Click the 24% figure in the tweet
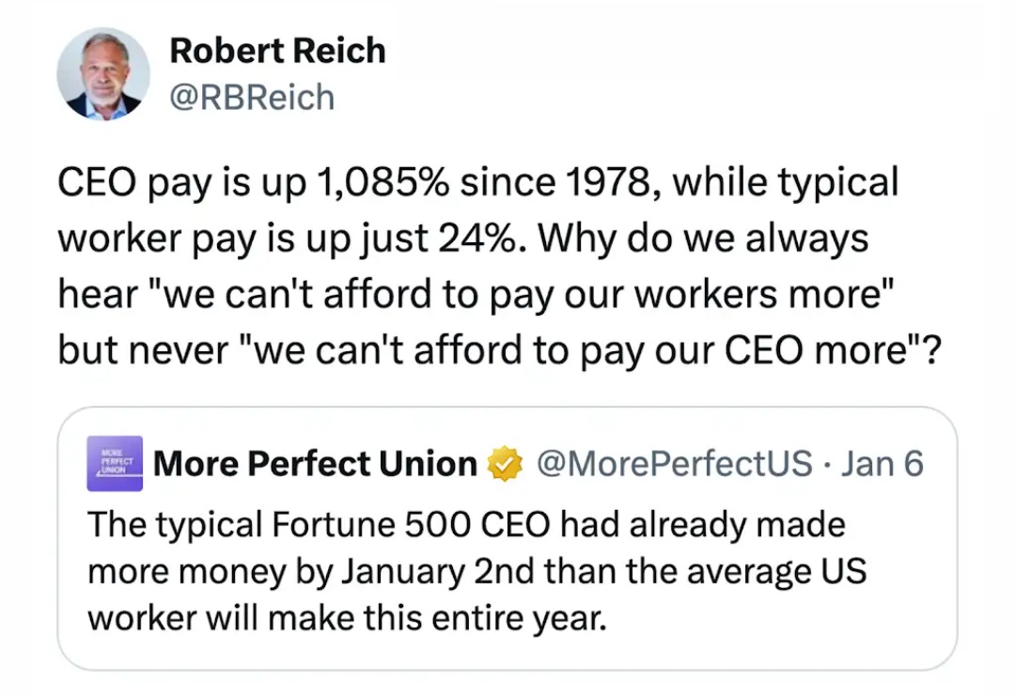1015x696 pixels. (477, 238)
